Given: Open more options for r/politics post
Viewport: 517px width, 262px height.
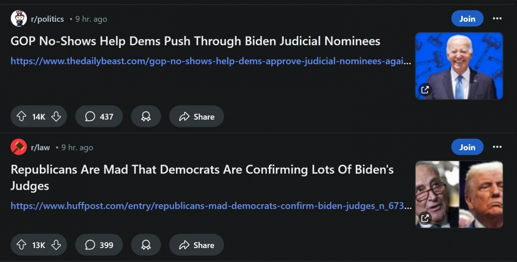Looking at the screenshot, I should (497, 19).
